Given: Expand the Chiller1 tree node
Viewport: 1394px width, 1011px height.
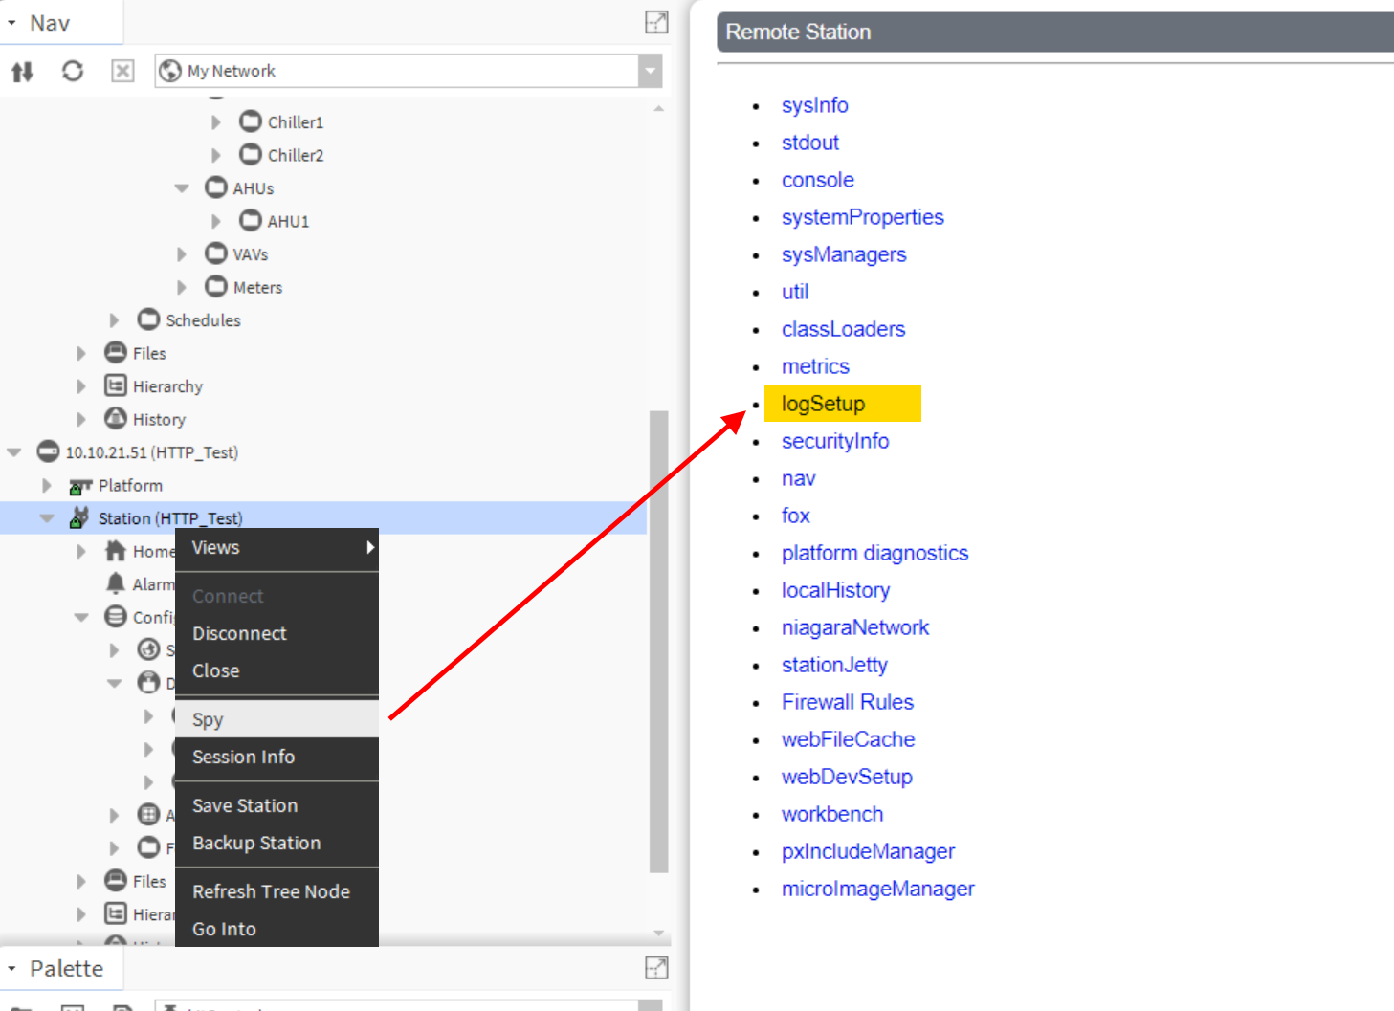Looking at the screenshot, I should tap(215, 121).
